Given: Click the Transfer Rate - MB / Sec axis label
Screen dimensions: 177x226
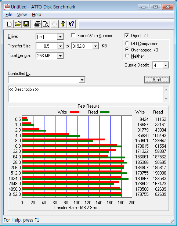Looking at the screenshot, I should point(75,208).
